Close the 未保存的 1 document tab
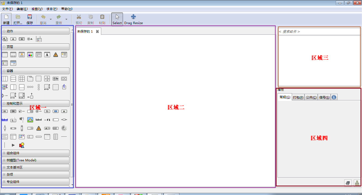 [x=97, y=32]
